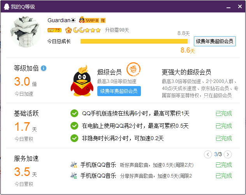
Task: Click 已完成 for 听好声音歌曲
Action: 224,165
